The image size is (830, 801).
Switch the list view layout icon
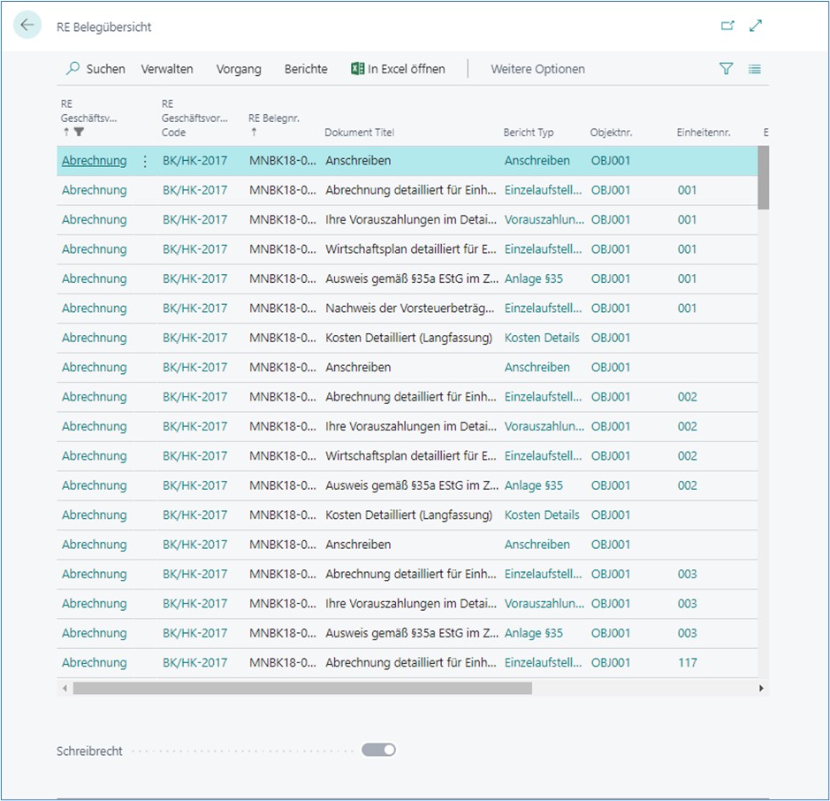[755, 69]
